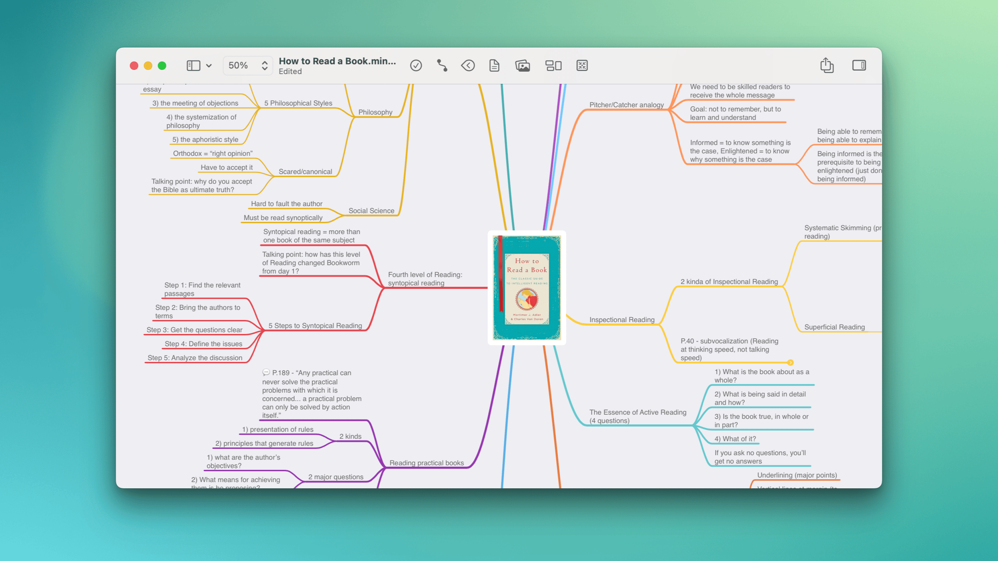
Task: Select the Have to accept it node
Action: (x=226, y=167)
